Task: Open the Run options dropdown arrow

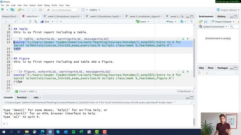Action: coord(176,22)
